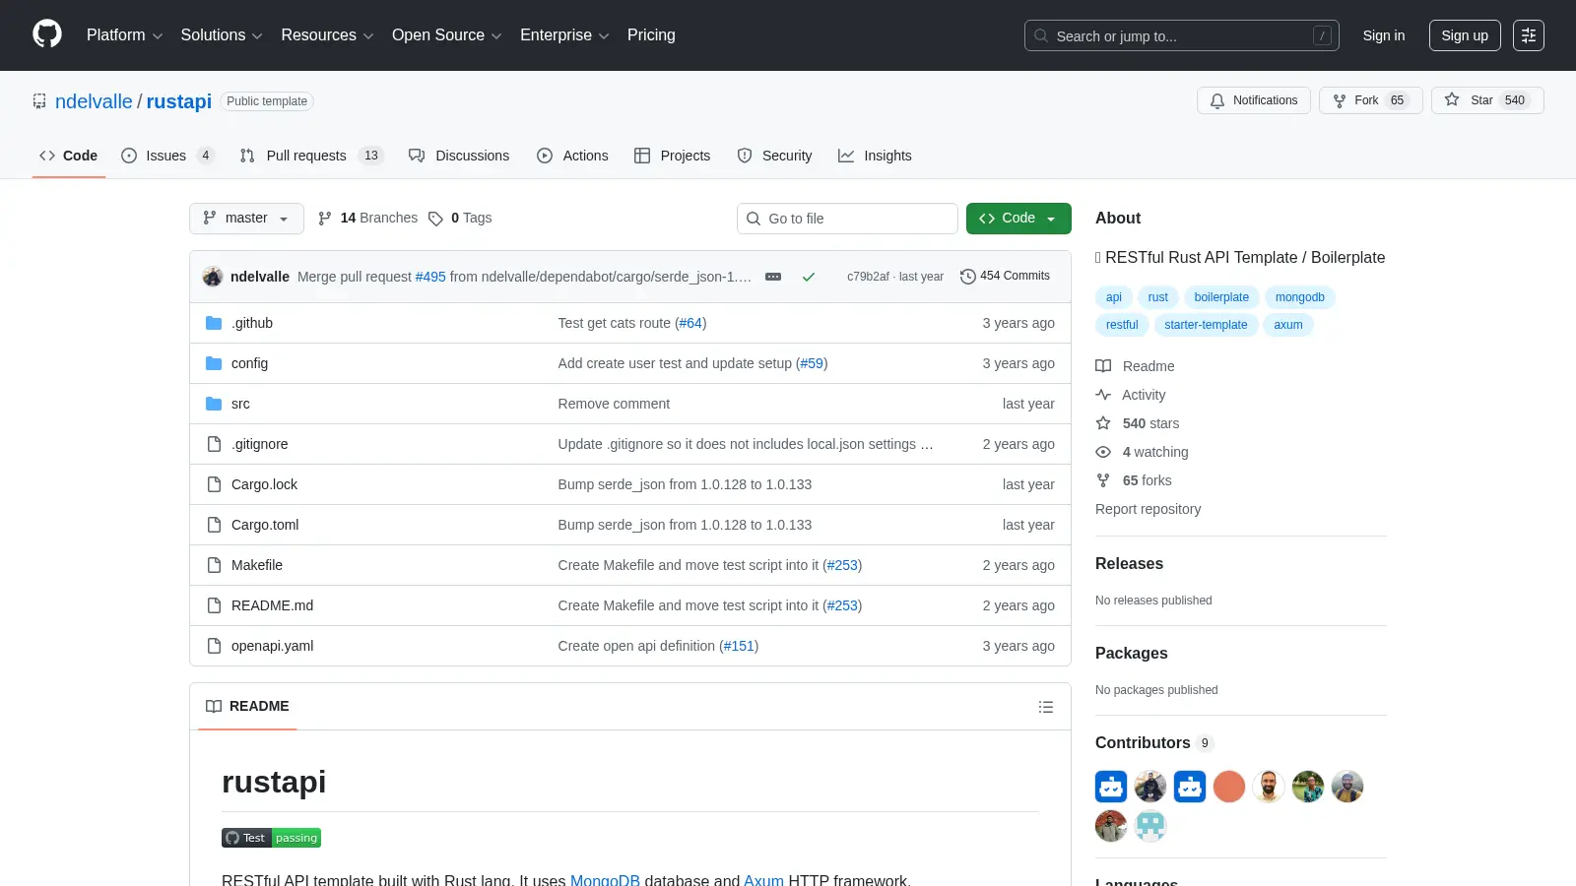View the 65 forks list
Image resolution: width=1576 pixels, height=886 pixels.
(1134, 480)
